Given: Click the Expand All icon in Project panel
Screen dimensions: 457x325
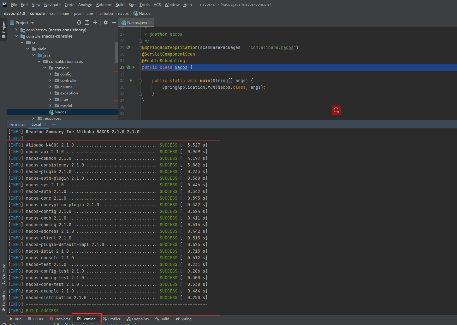Looking at the screenshot, I should [87, 22].
